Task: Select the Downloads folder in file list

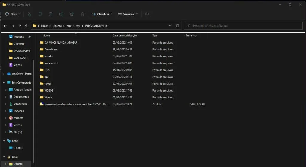Action: click(123, 49)
